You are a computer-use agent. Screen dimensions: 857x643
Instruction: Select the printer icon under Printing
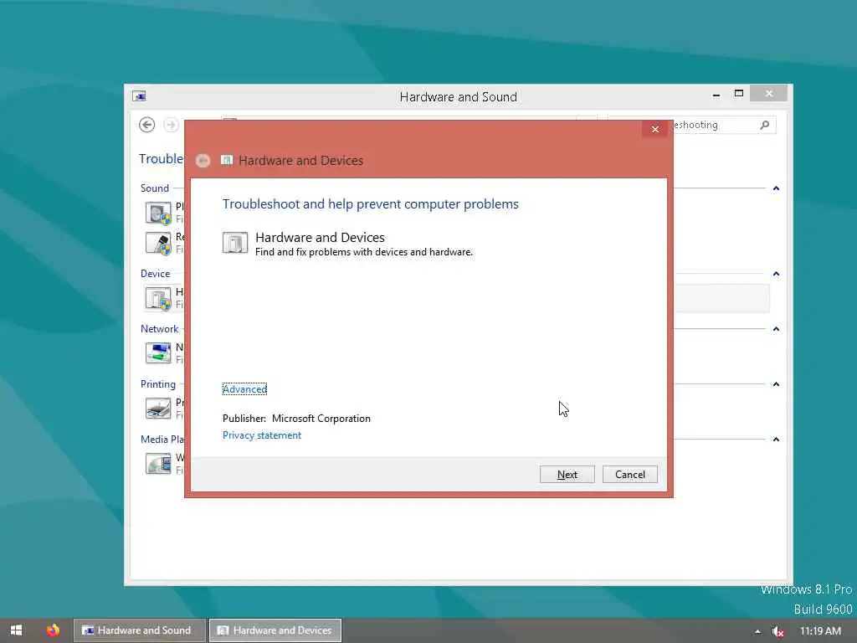tap(158, 409)
